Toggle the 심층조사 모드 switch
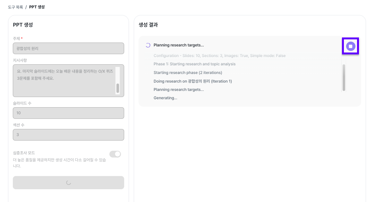The width and height of the screenshot is (375, 202). point(115,154)
